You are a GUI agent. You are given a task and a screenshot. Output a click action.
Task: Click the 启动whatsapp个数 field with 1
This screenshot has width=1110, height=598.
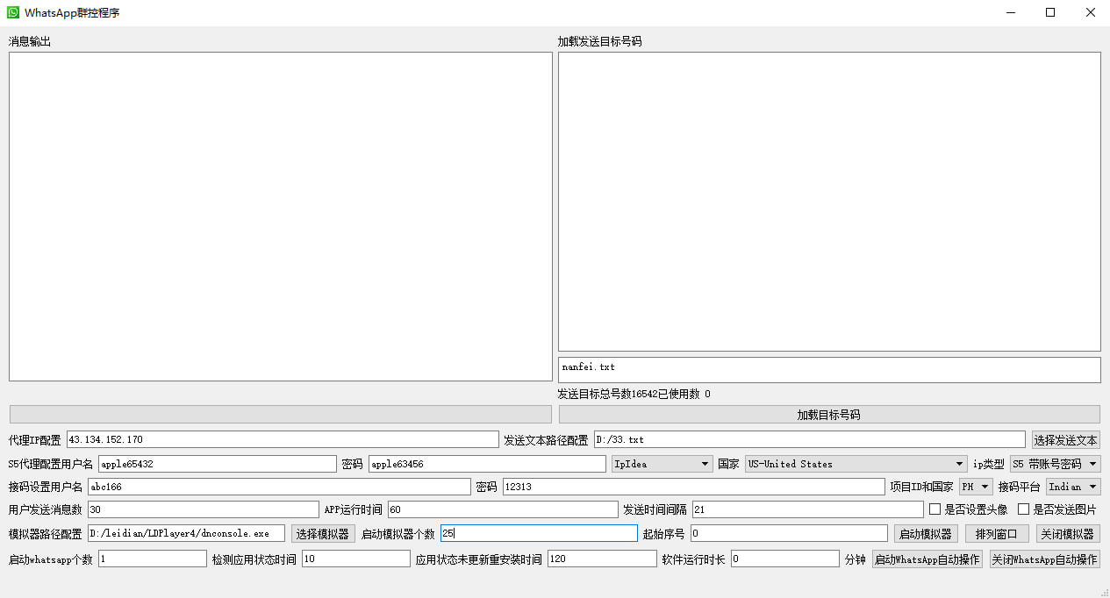click(153, 559)
